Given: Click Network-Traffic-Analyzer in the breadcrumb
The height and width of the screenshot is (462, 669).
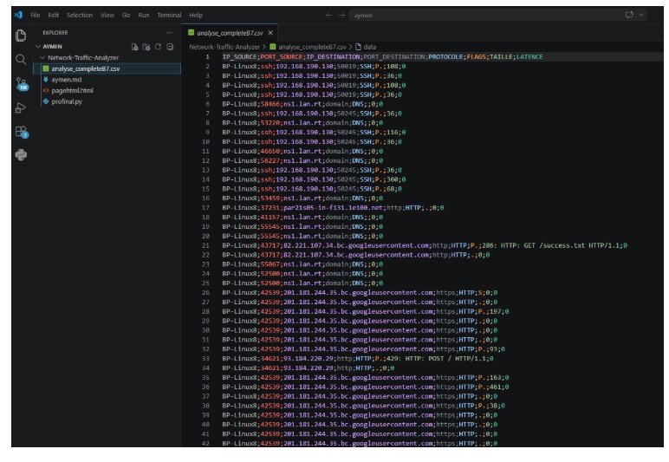Looking at the screenshot, I should [224, 47].
